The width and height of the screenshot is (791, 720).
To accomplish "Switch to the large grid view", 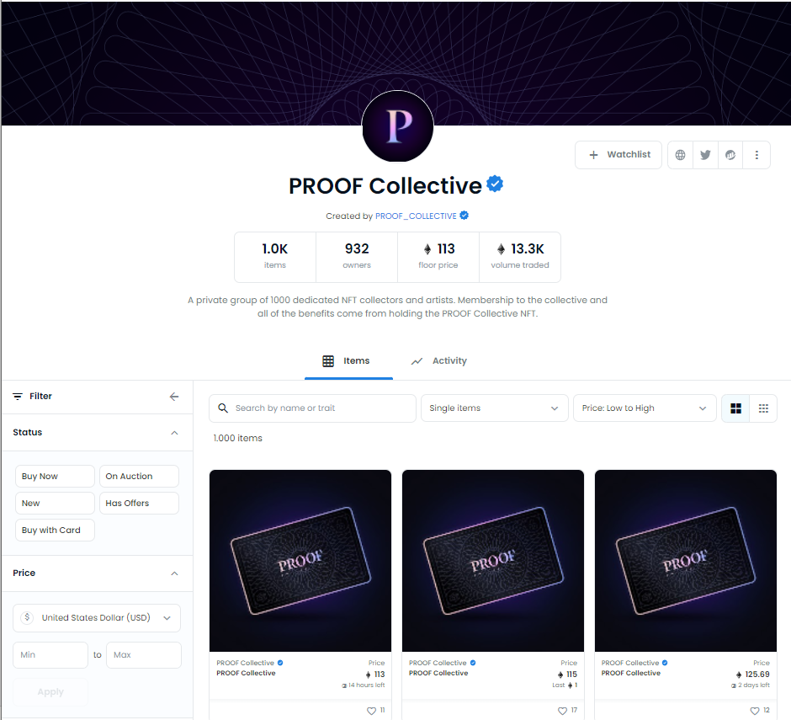I will [736, 408].
